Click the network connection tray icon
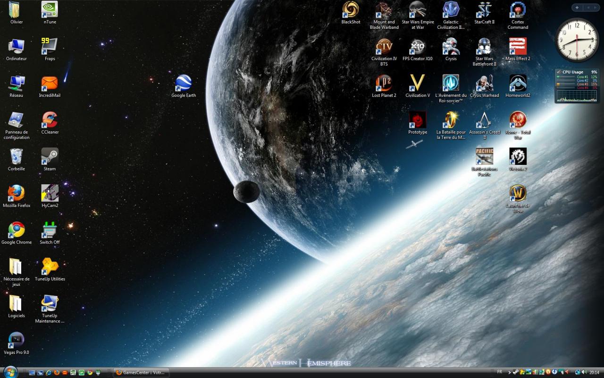 pyautogui.click(x=578, y=372)
